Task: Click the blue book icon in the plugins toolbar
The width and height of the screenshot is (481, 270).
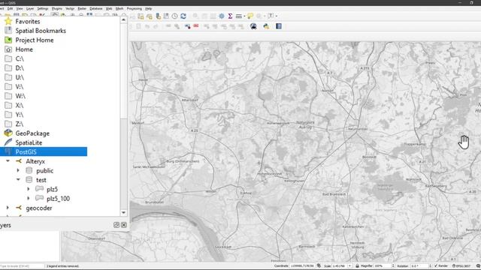Action: click(279, 26)
